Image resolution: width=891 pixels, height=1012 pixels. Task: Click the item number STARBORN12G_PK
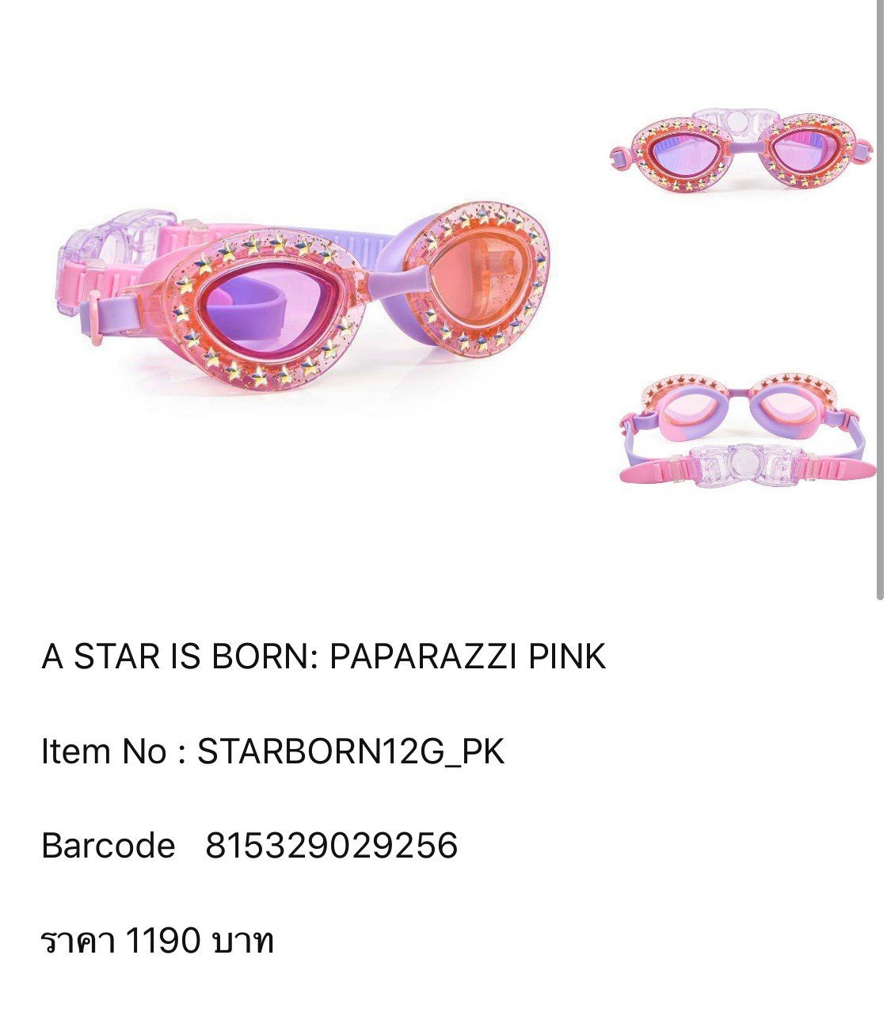pyautogui.click(x=351, y=751)
